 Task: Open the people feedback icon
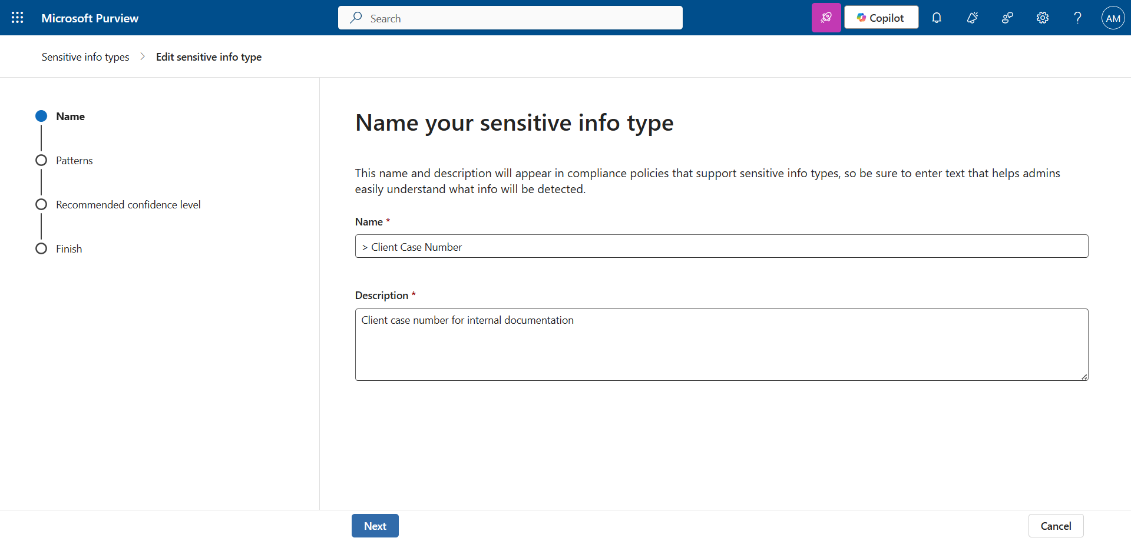tap(1007, 18)
